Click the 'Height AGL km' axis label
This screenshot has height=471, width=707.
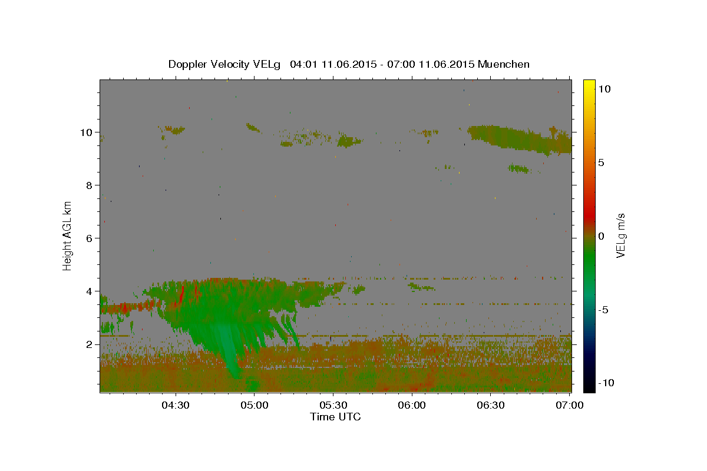coord(68,235)
